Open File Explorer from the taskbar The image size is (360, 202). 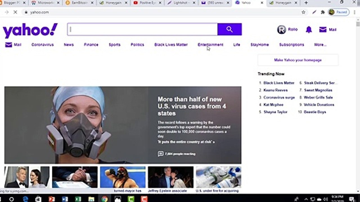91,199
